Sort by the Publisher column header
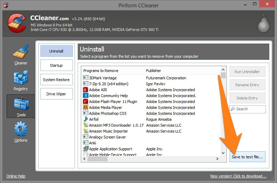 [181, 71]
